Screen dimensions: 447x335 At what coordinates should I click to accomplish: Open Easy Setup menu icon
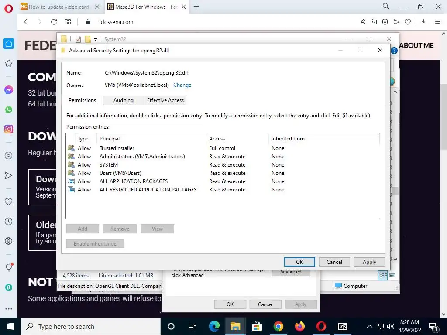click(x=438, y=22)
